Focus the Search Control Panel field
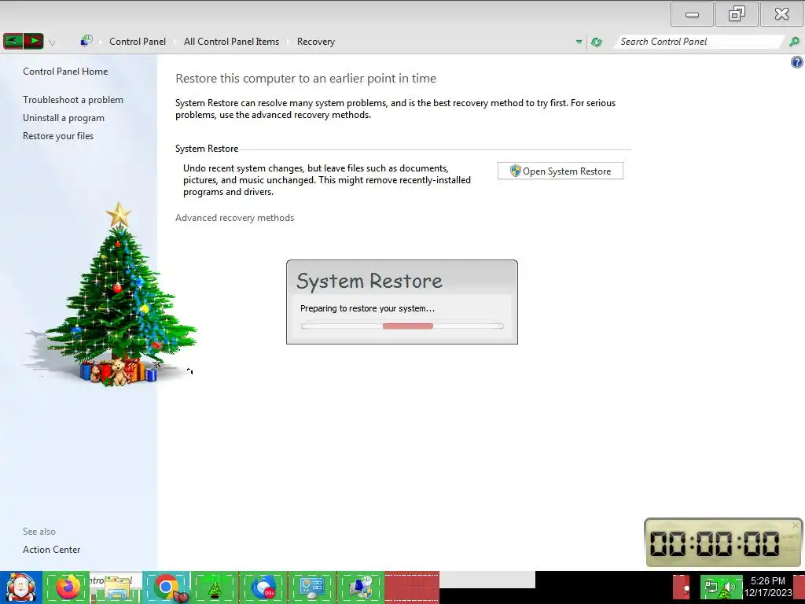This screenshot has width=805, height=604. 699,42
